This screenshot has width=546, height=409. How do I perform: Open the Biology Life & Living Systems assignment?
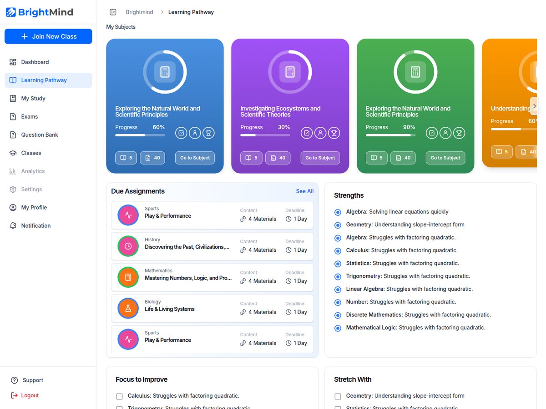212,308
